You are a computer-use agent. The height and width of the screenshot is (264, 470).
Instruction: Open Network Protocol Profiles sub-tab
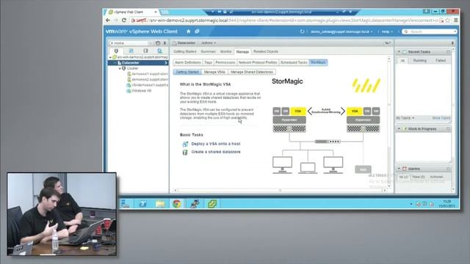pos(258,62)
